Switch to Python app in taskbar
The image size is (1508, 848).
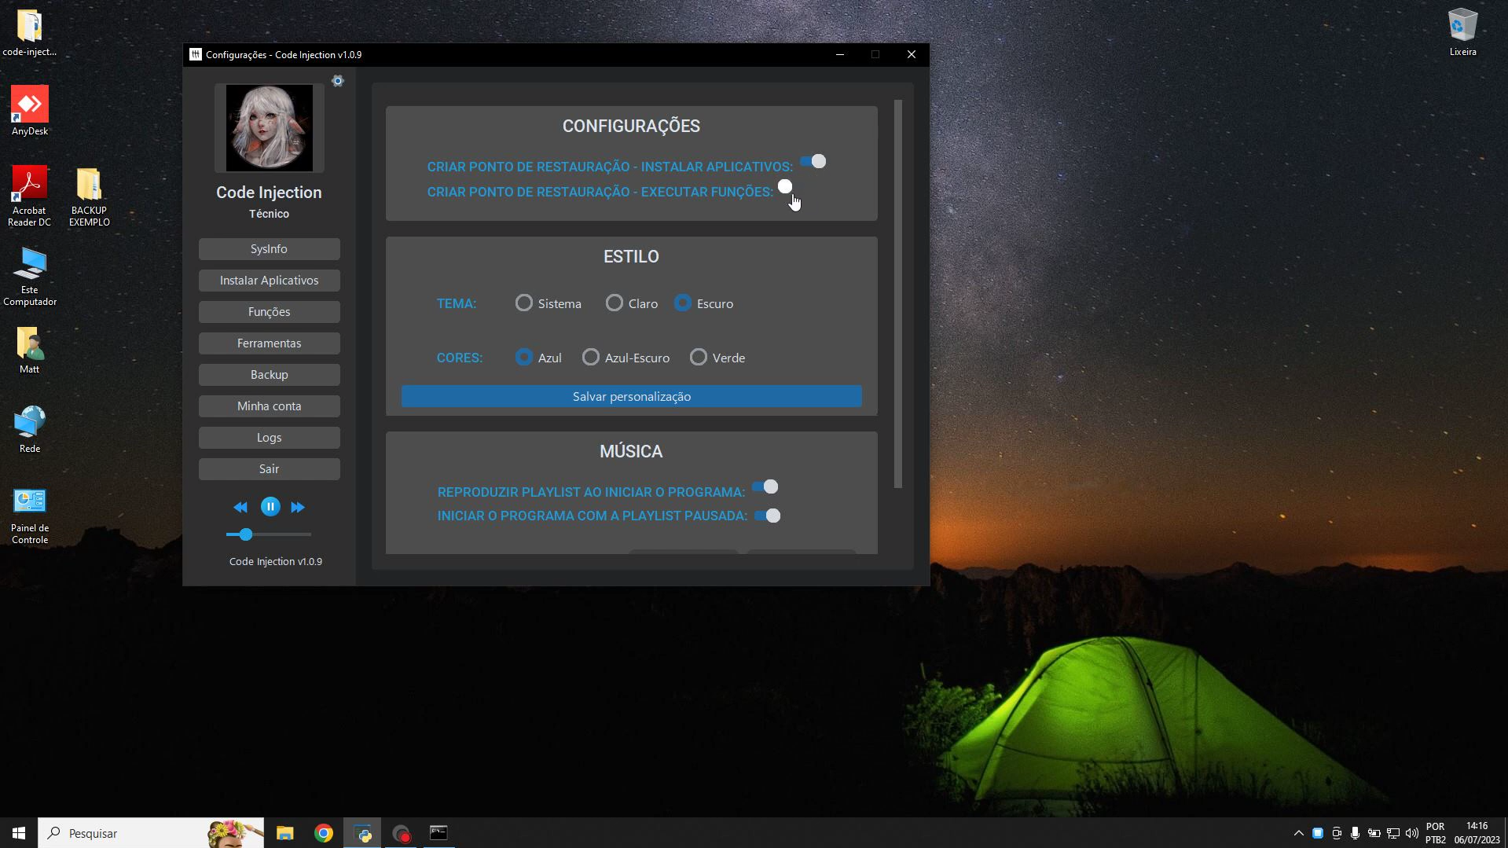(362, 833)
